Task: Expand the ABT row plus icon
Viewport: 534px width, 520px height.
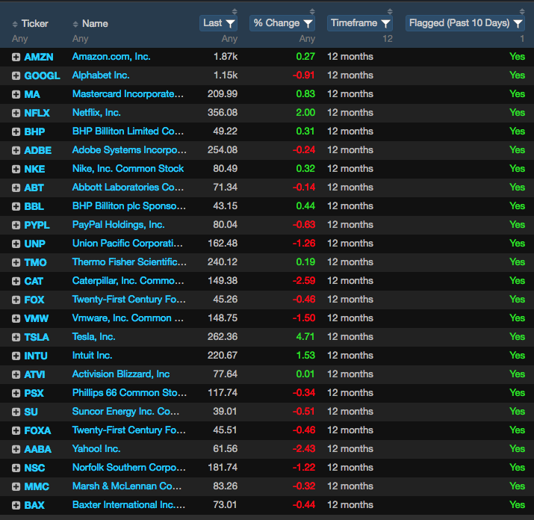Action: [x=16, y=188]
